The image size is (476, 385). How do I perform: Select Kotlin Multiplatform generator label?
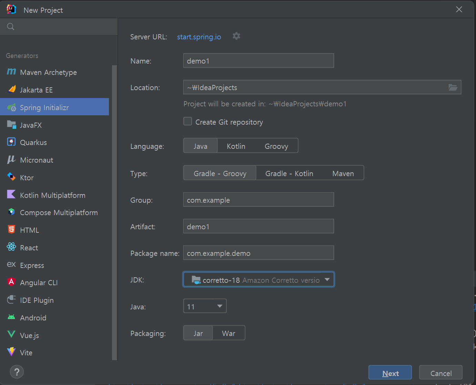tap(53, 195)
